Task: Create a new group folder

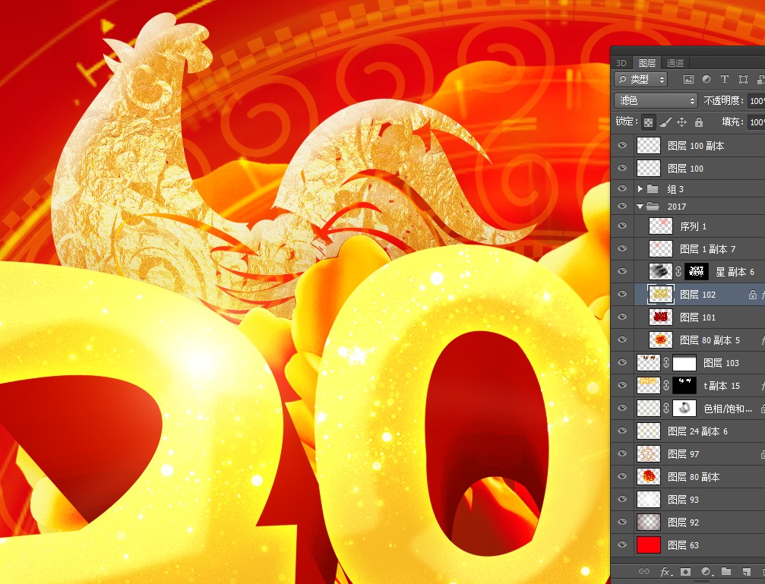Action: coord(726,571)
